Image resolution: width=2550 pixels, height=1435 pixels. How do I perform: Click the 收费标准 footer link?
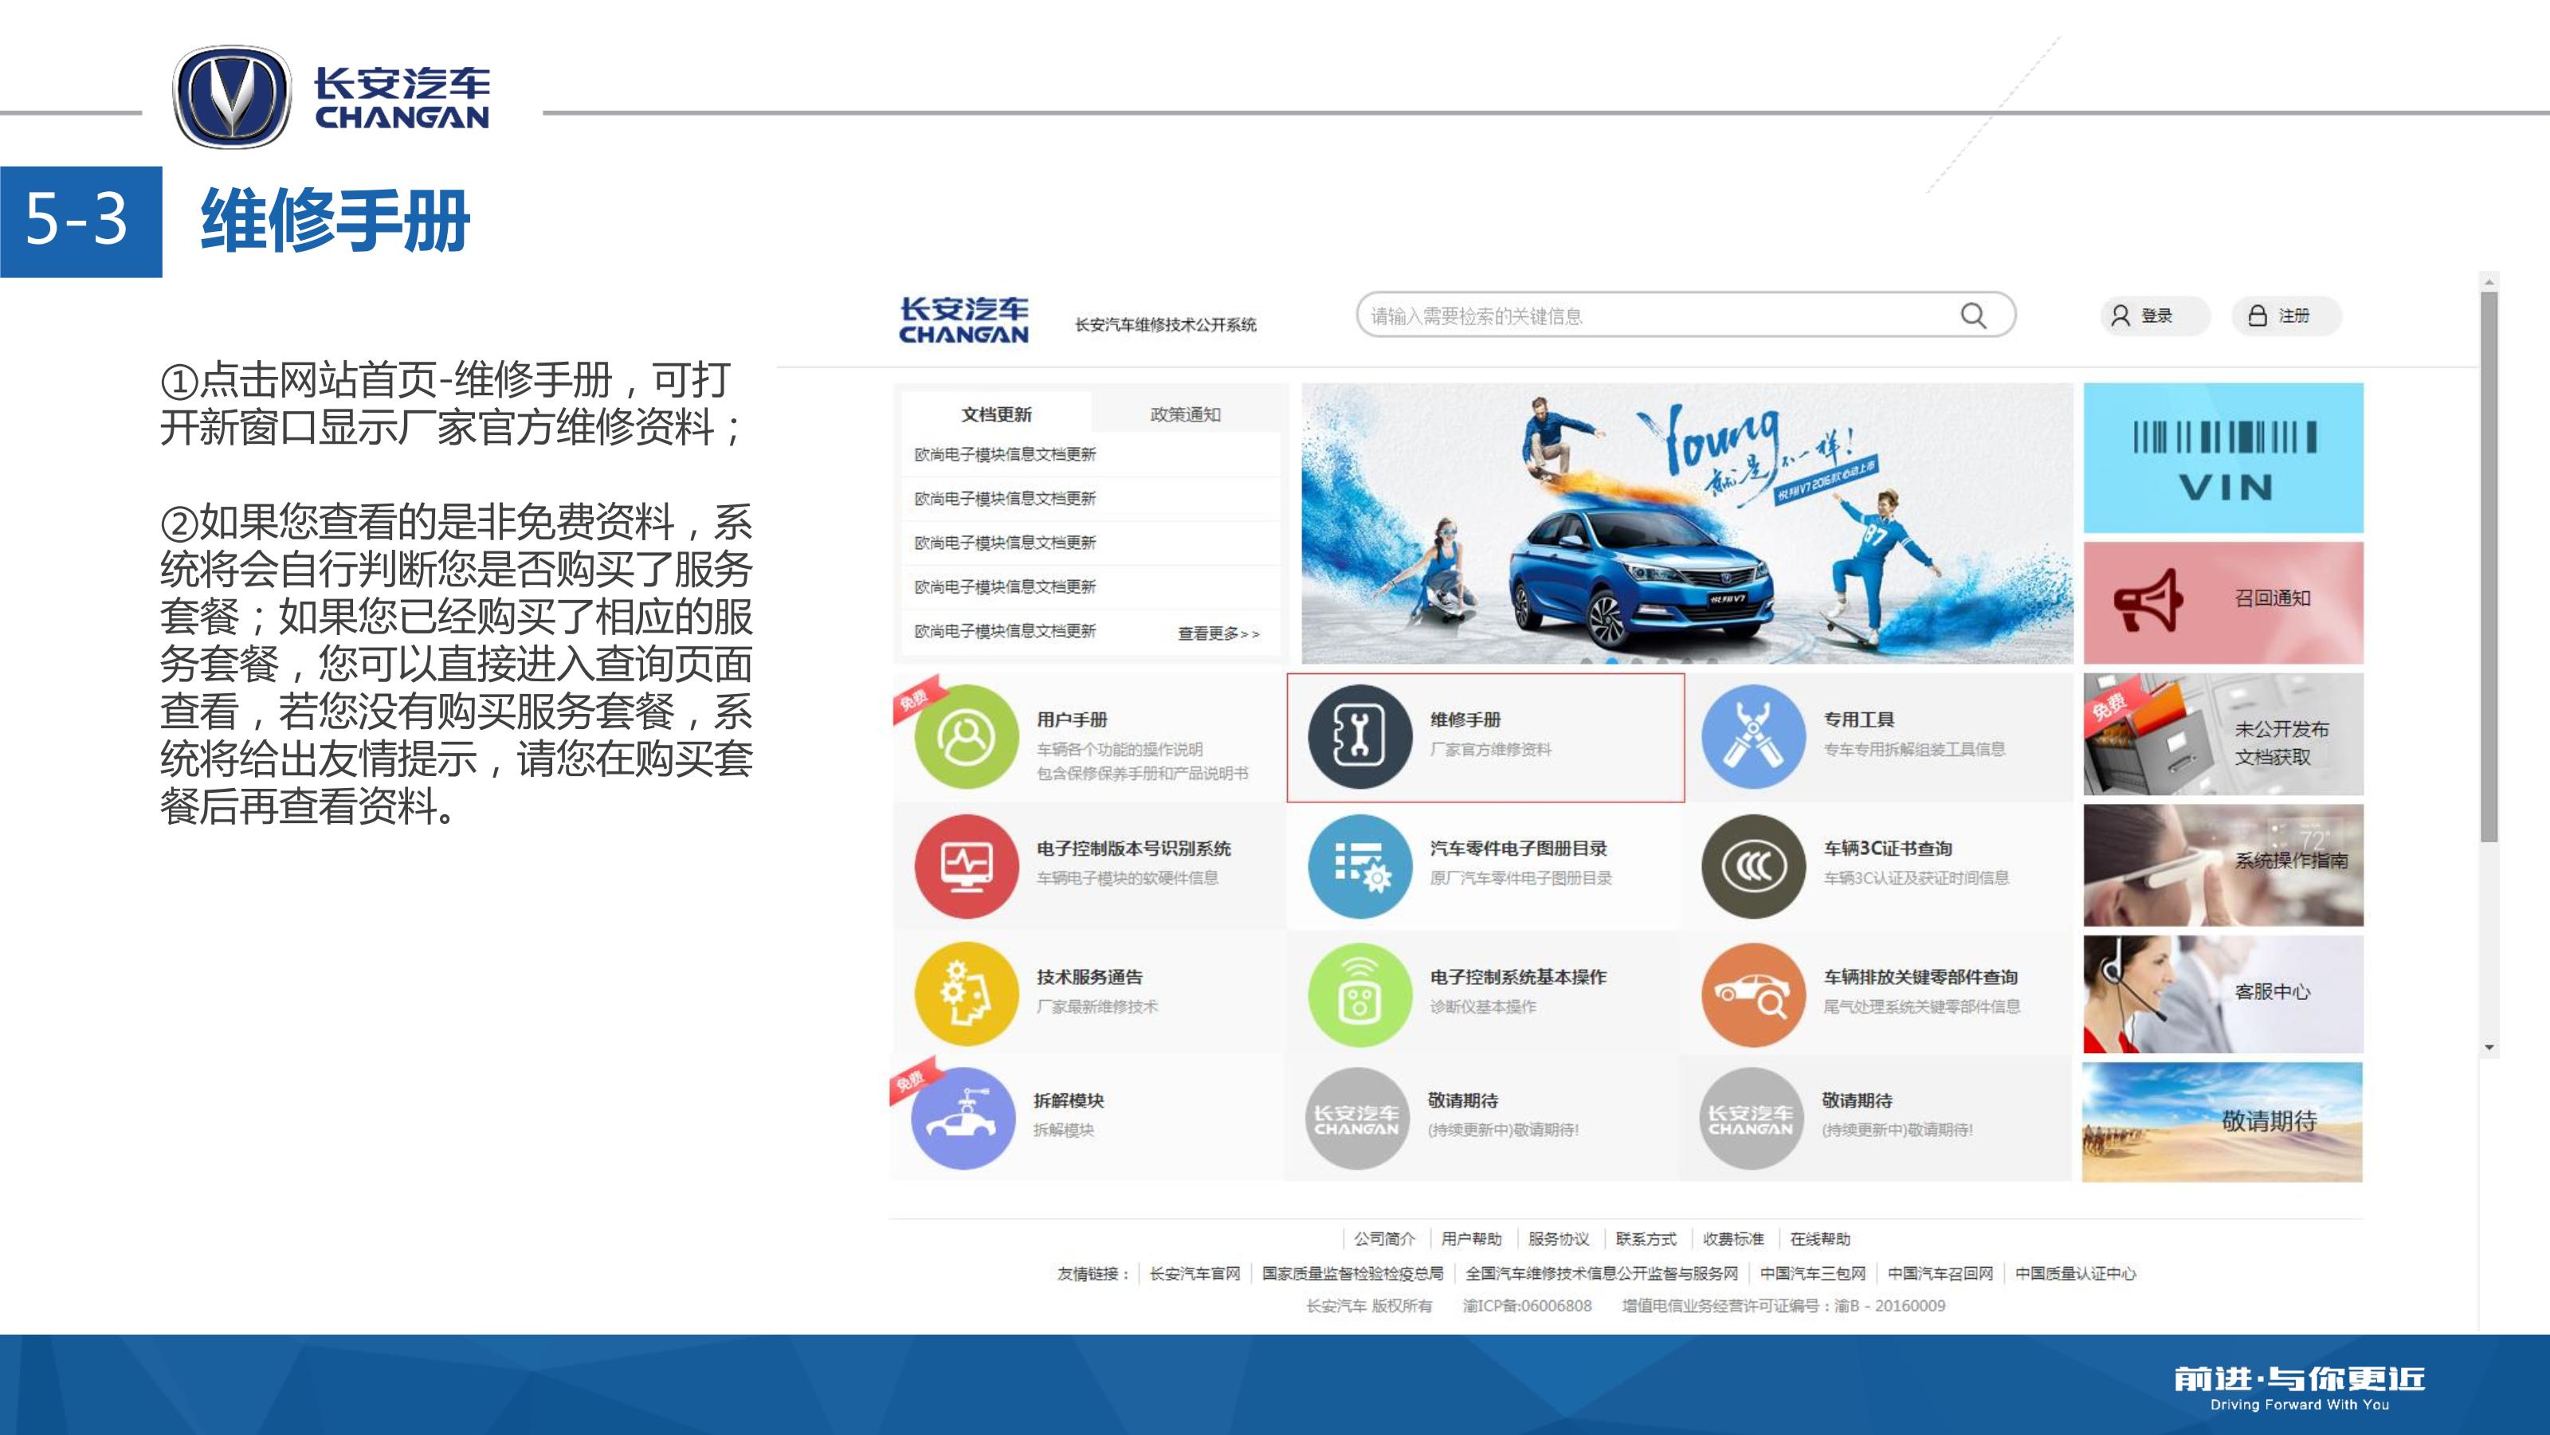[1732, 1238]
